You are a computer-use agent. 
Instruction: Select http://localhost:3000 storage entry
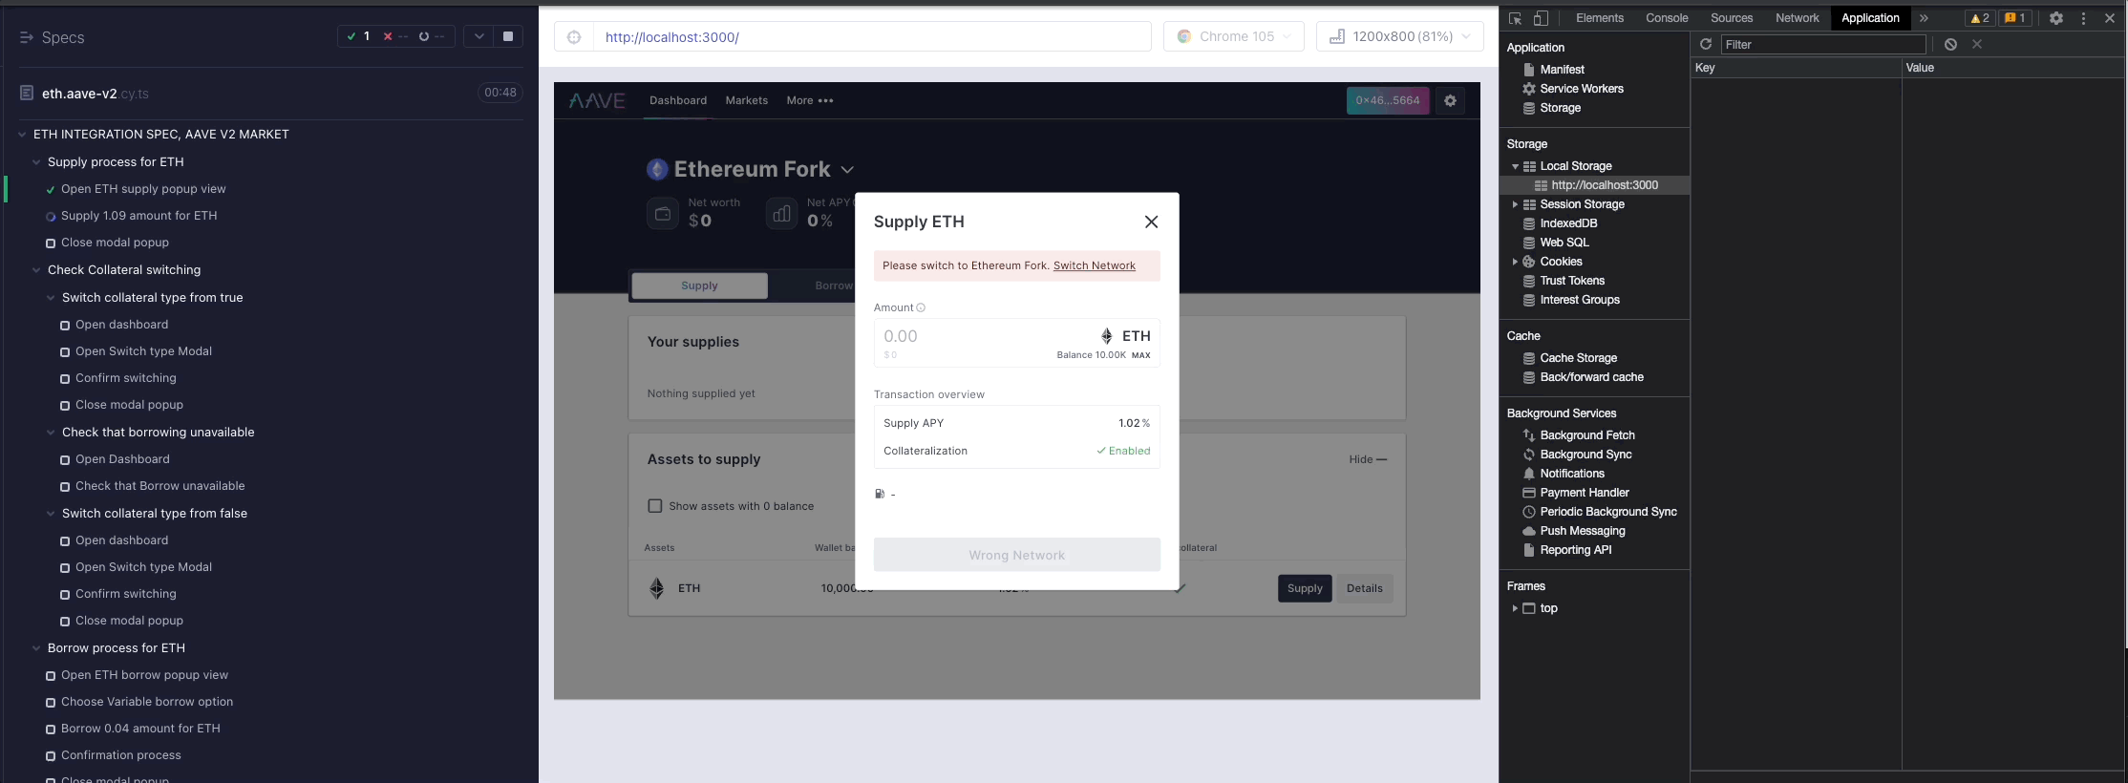[1605, 185]
